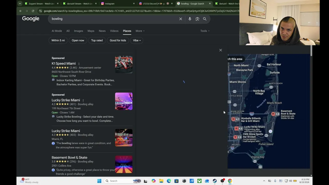Switch to the News tab
This screenshot has height=185, width=329.
click(x=102, y=31)
